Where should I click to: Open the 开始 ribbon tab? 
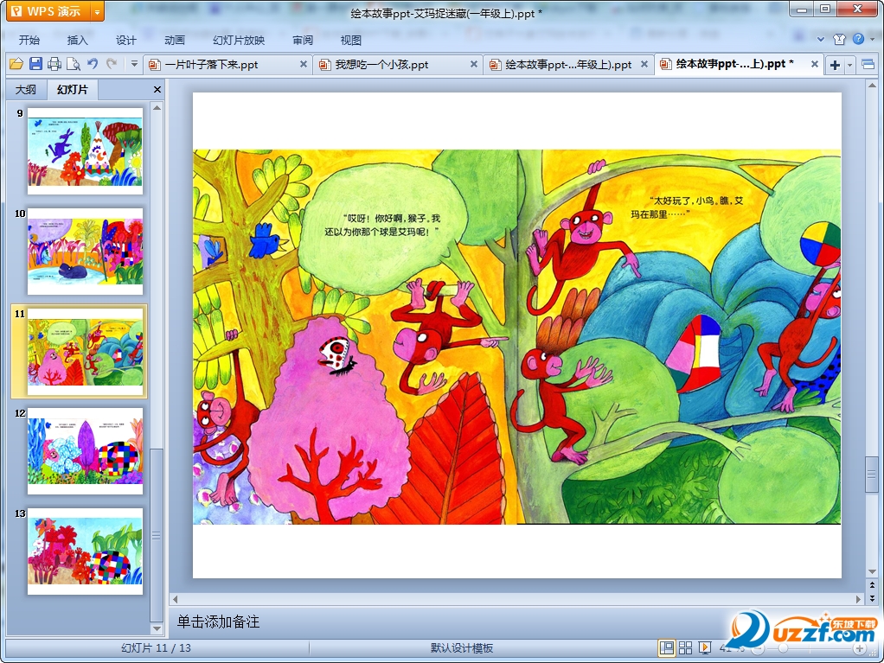click(x=29, y=40)
